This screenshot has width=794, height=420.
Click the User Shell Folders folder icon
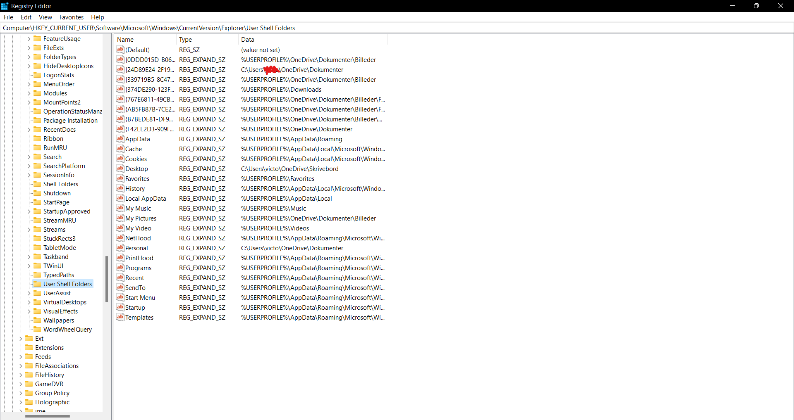click(x=37, y=284)
